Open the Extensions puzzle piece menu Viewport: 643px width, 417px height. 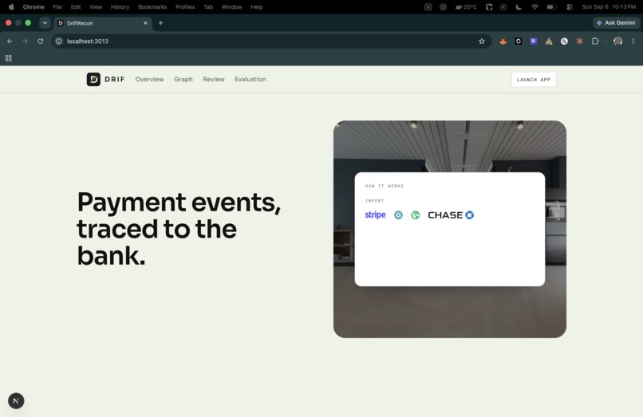pyautogui.click(x=595, y=41)
